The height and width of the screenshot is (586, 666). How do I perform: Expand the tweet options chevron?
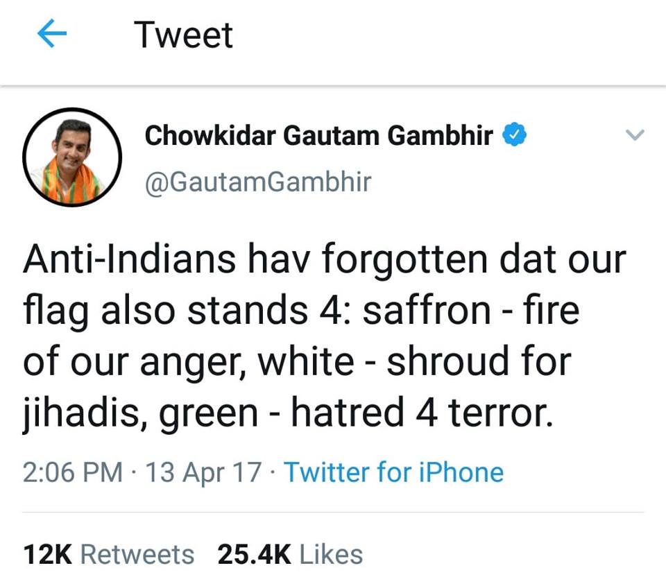[635, 135]
